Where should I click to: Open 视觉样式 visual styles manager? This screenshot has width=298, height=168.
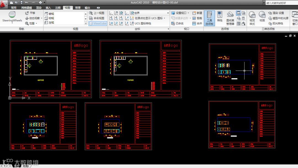click(x=252, y=18)
